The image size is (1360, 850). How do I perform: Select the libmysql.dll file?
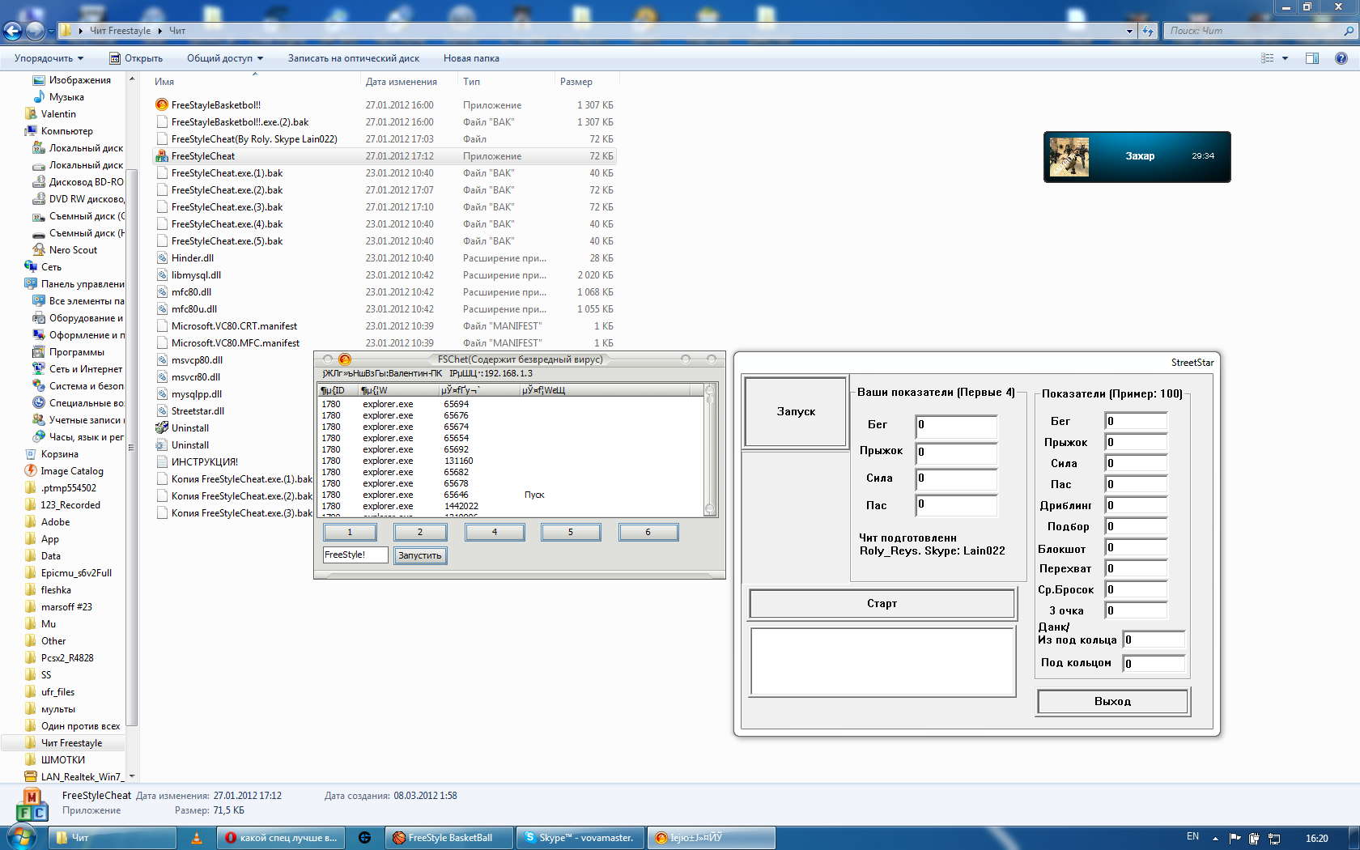point(196,275)
